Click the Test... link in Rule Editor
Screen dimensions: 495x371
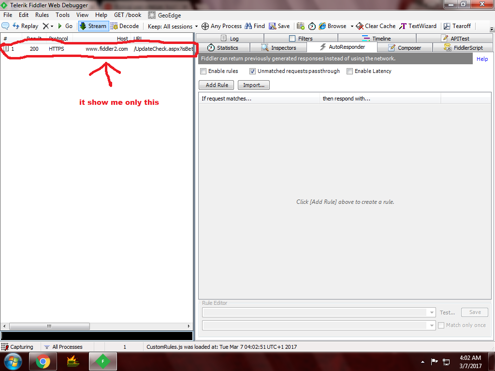pyautogui.click(x=447, y=313)
